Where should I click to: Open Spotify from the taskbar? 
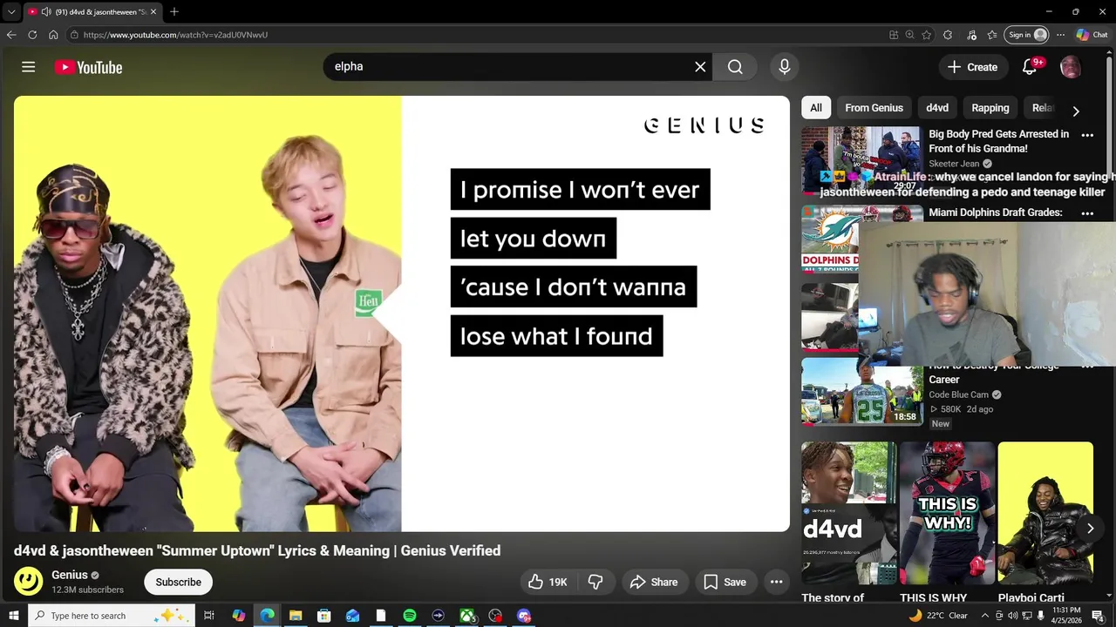tap(410, 616)
